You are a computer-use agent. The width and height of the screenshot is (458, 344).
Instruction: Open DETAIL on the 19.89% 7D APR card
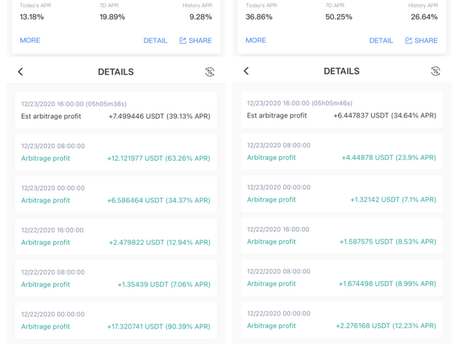pos(155,41)
